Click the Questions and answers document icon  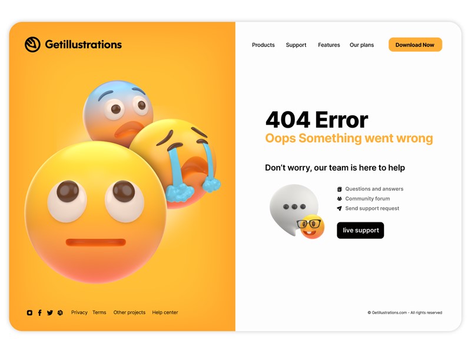[340, 189]
